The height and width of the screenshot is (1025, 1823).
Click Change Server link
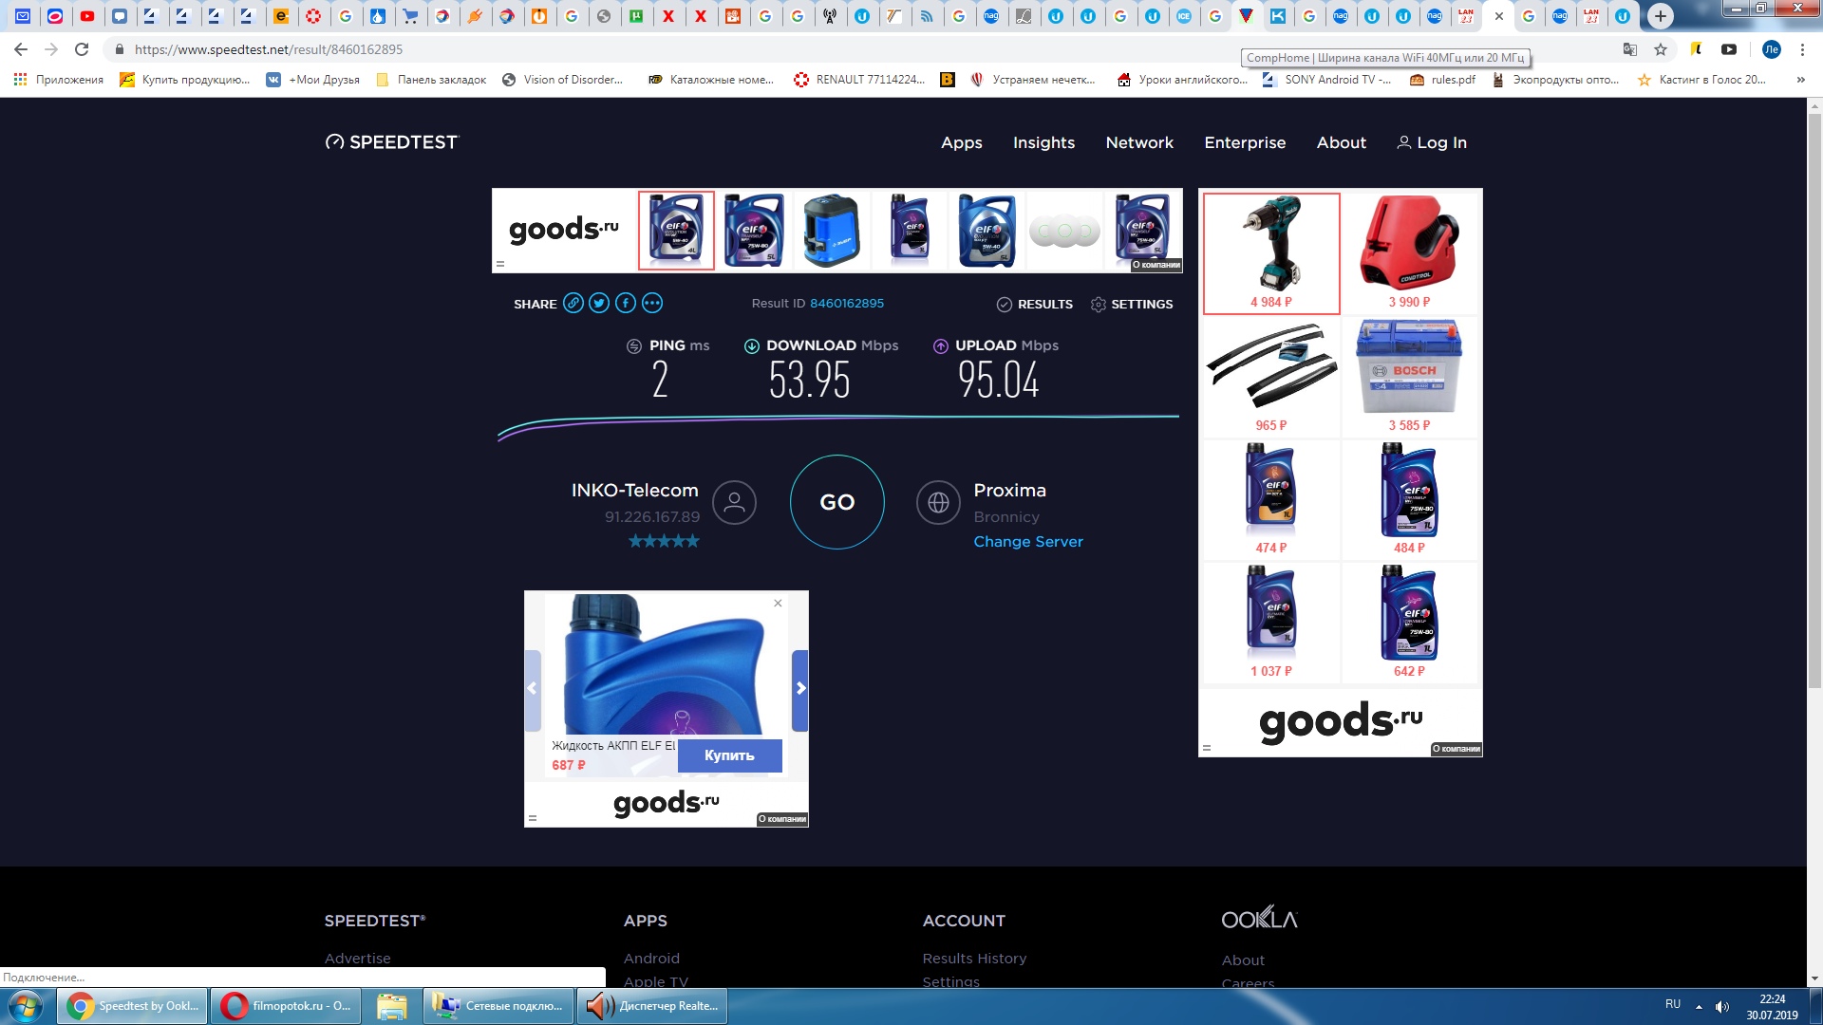tap(1028, 542)
